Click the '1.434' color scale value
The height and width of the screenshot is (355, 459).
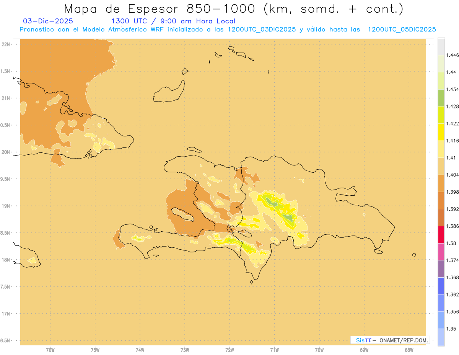[452, 89]
